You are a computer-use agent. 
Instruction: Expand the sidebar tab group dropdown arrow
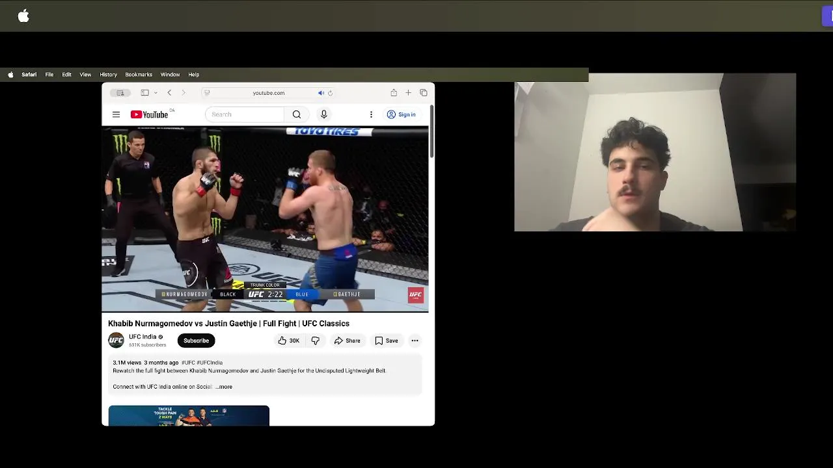click(156, 93)
